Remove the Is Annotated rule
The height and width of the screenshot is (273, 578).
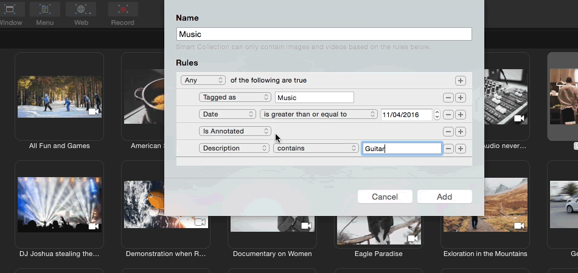click(x=448, y=132)
